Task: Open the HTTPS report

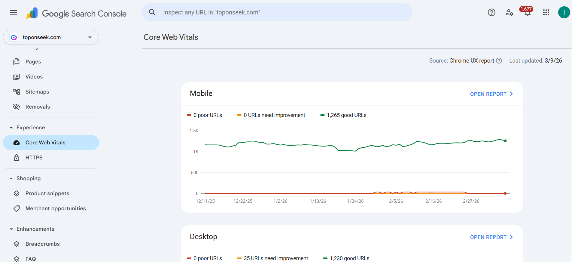Action: coord(51,158)
